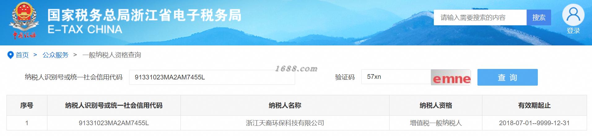Screen dimensions: 592x136
Task: Select the 序号 column header
Action: (x=27, y=105)
